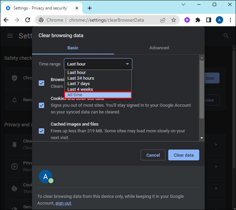Toggle the side panel icon
Screen dimensions: 236x210
click(208, 20)
